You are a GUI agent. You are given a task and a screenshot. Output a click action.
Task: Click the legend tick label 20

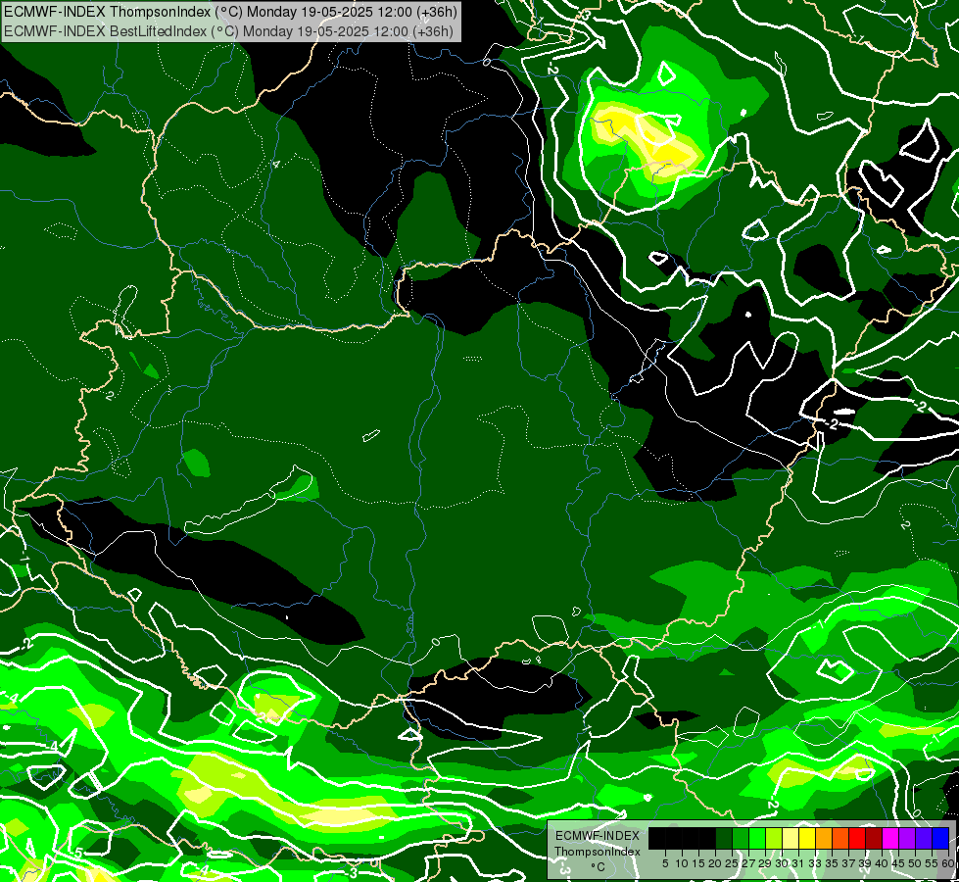(x=716, y=863)
